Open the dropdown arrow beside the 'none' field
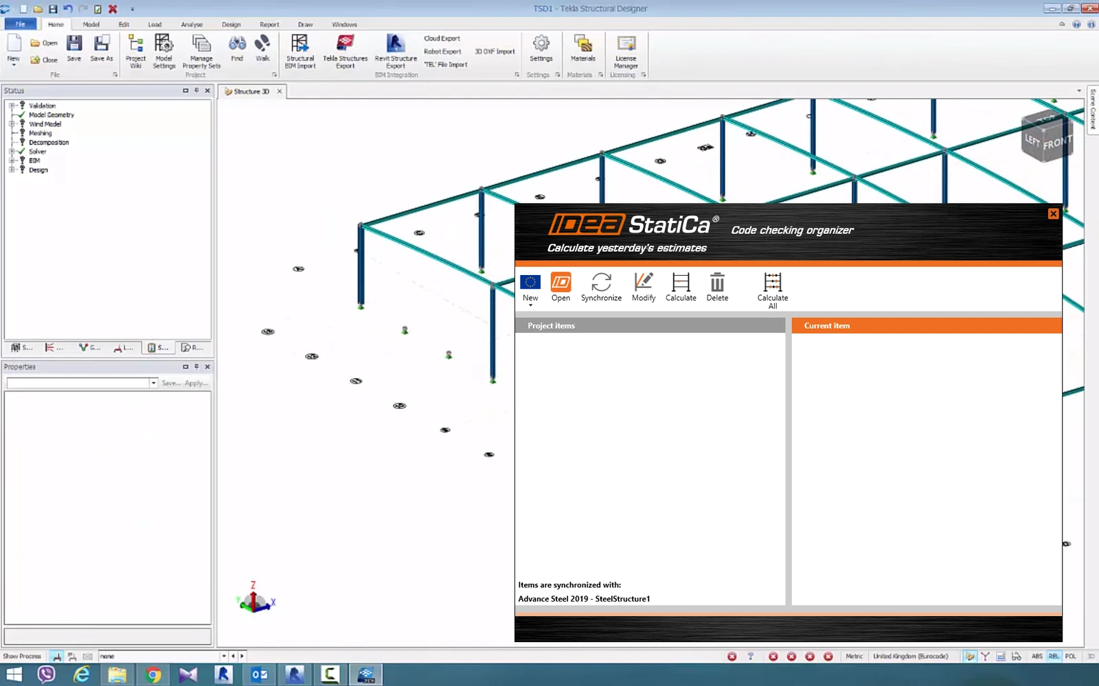 (224, 657)
